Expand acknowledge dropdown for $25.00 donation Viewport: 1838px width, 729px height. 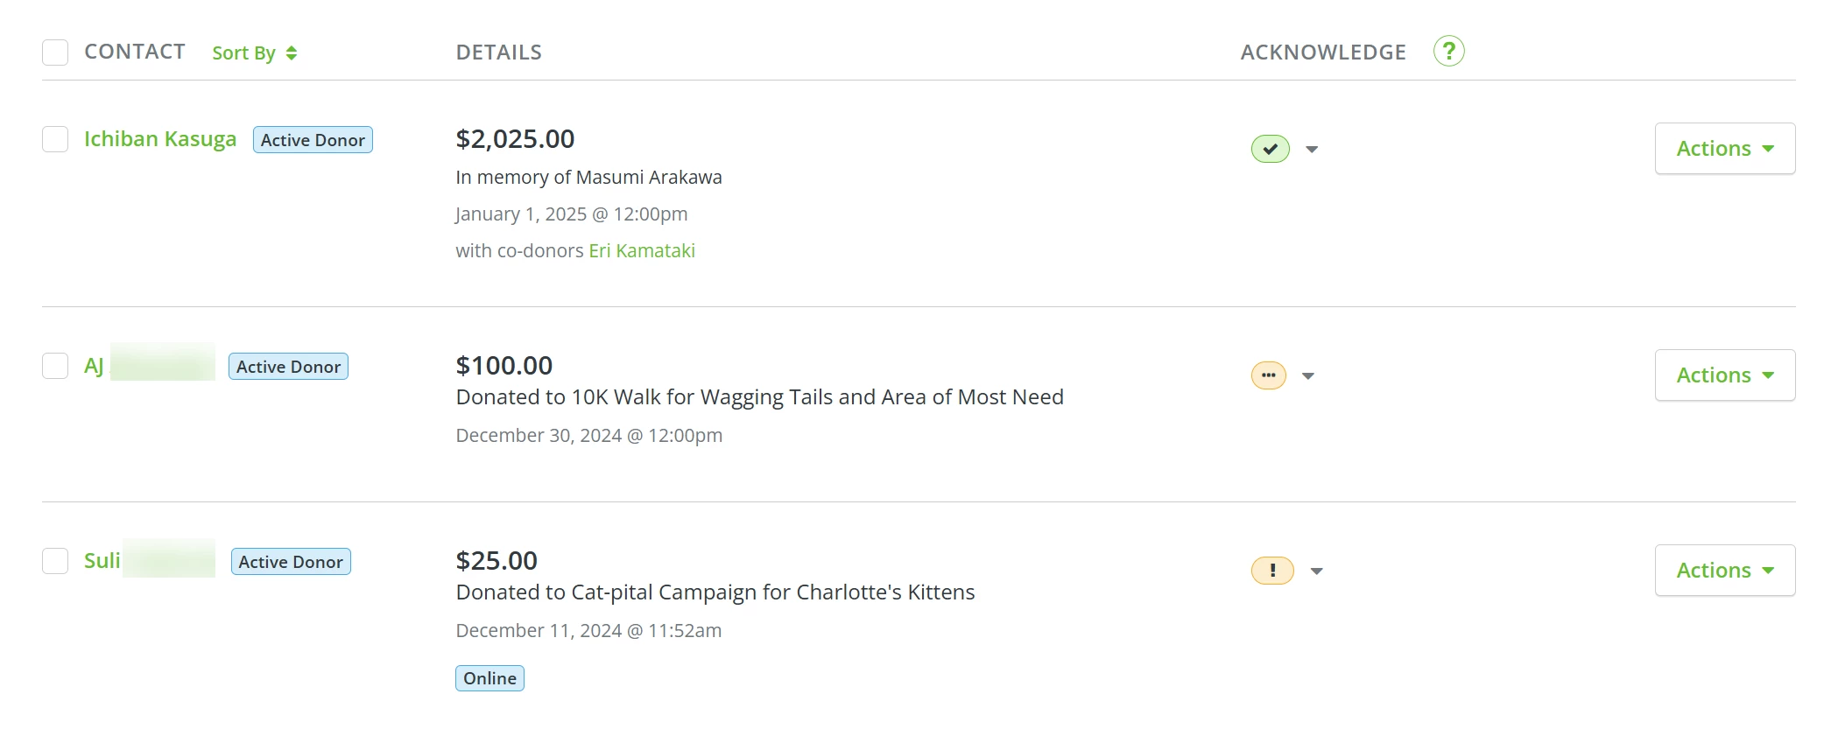click(1316, 571)
